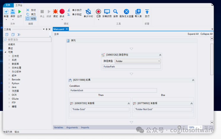Click the 搜索活动 search field

pos(27,40)
